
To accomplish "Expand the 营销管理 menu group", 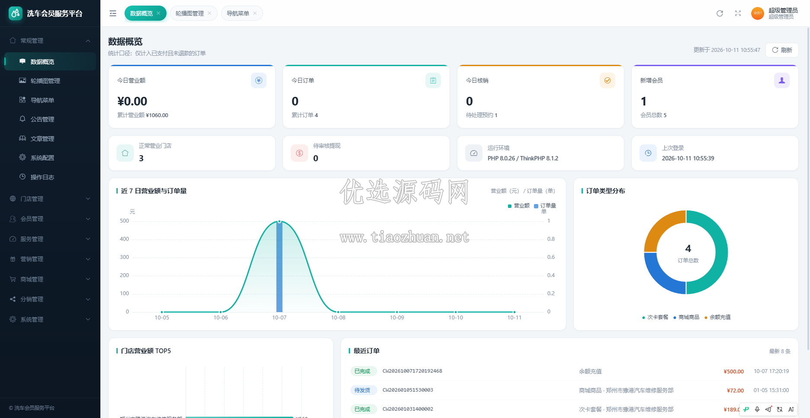I will coord(50,259).
